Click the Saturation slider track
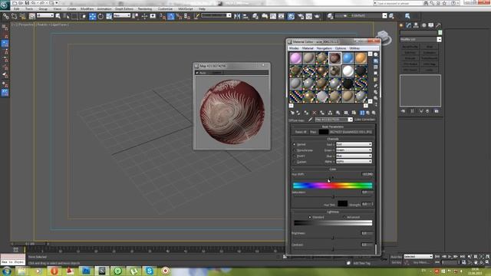491x276 pixels. click(332, 197)
